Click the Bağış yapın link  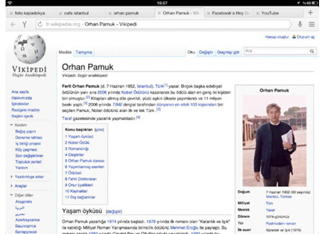click(25, 131)
